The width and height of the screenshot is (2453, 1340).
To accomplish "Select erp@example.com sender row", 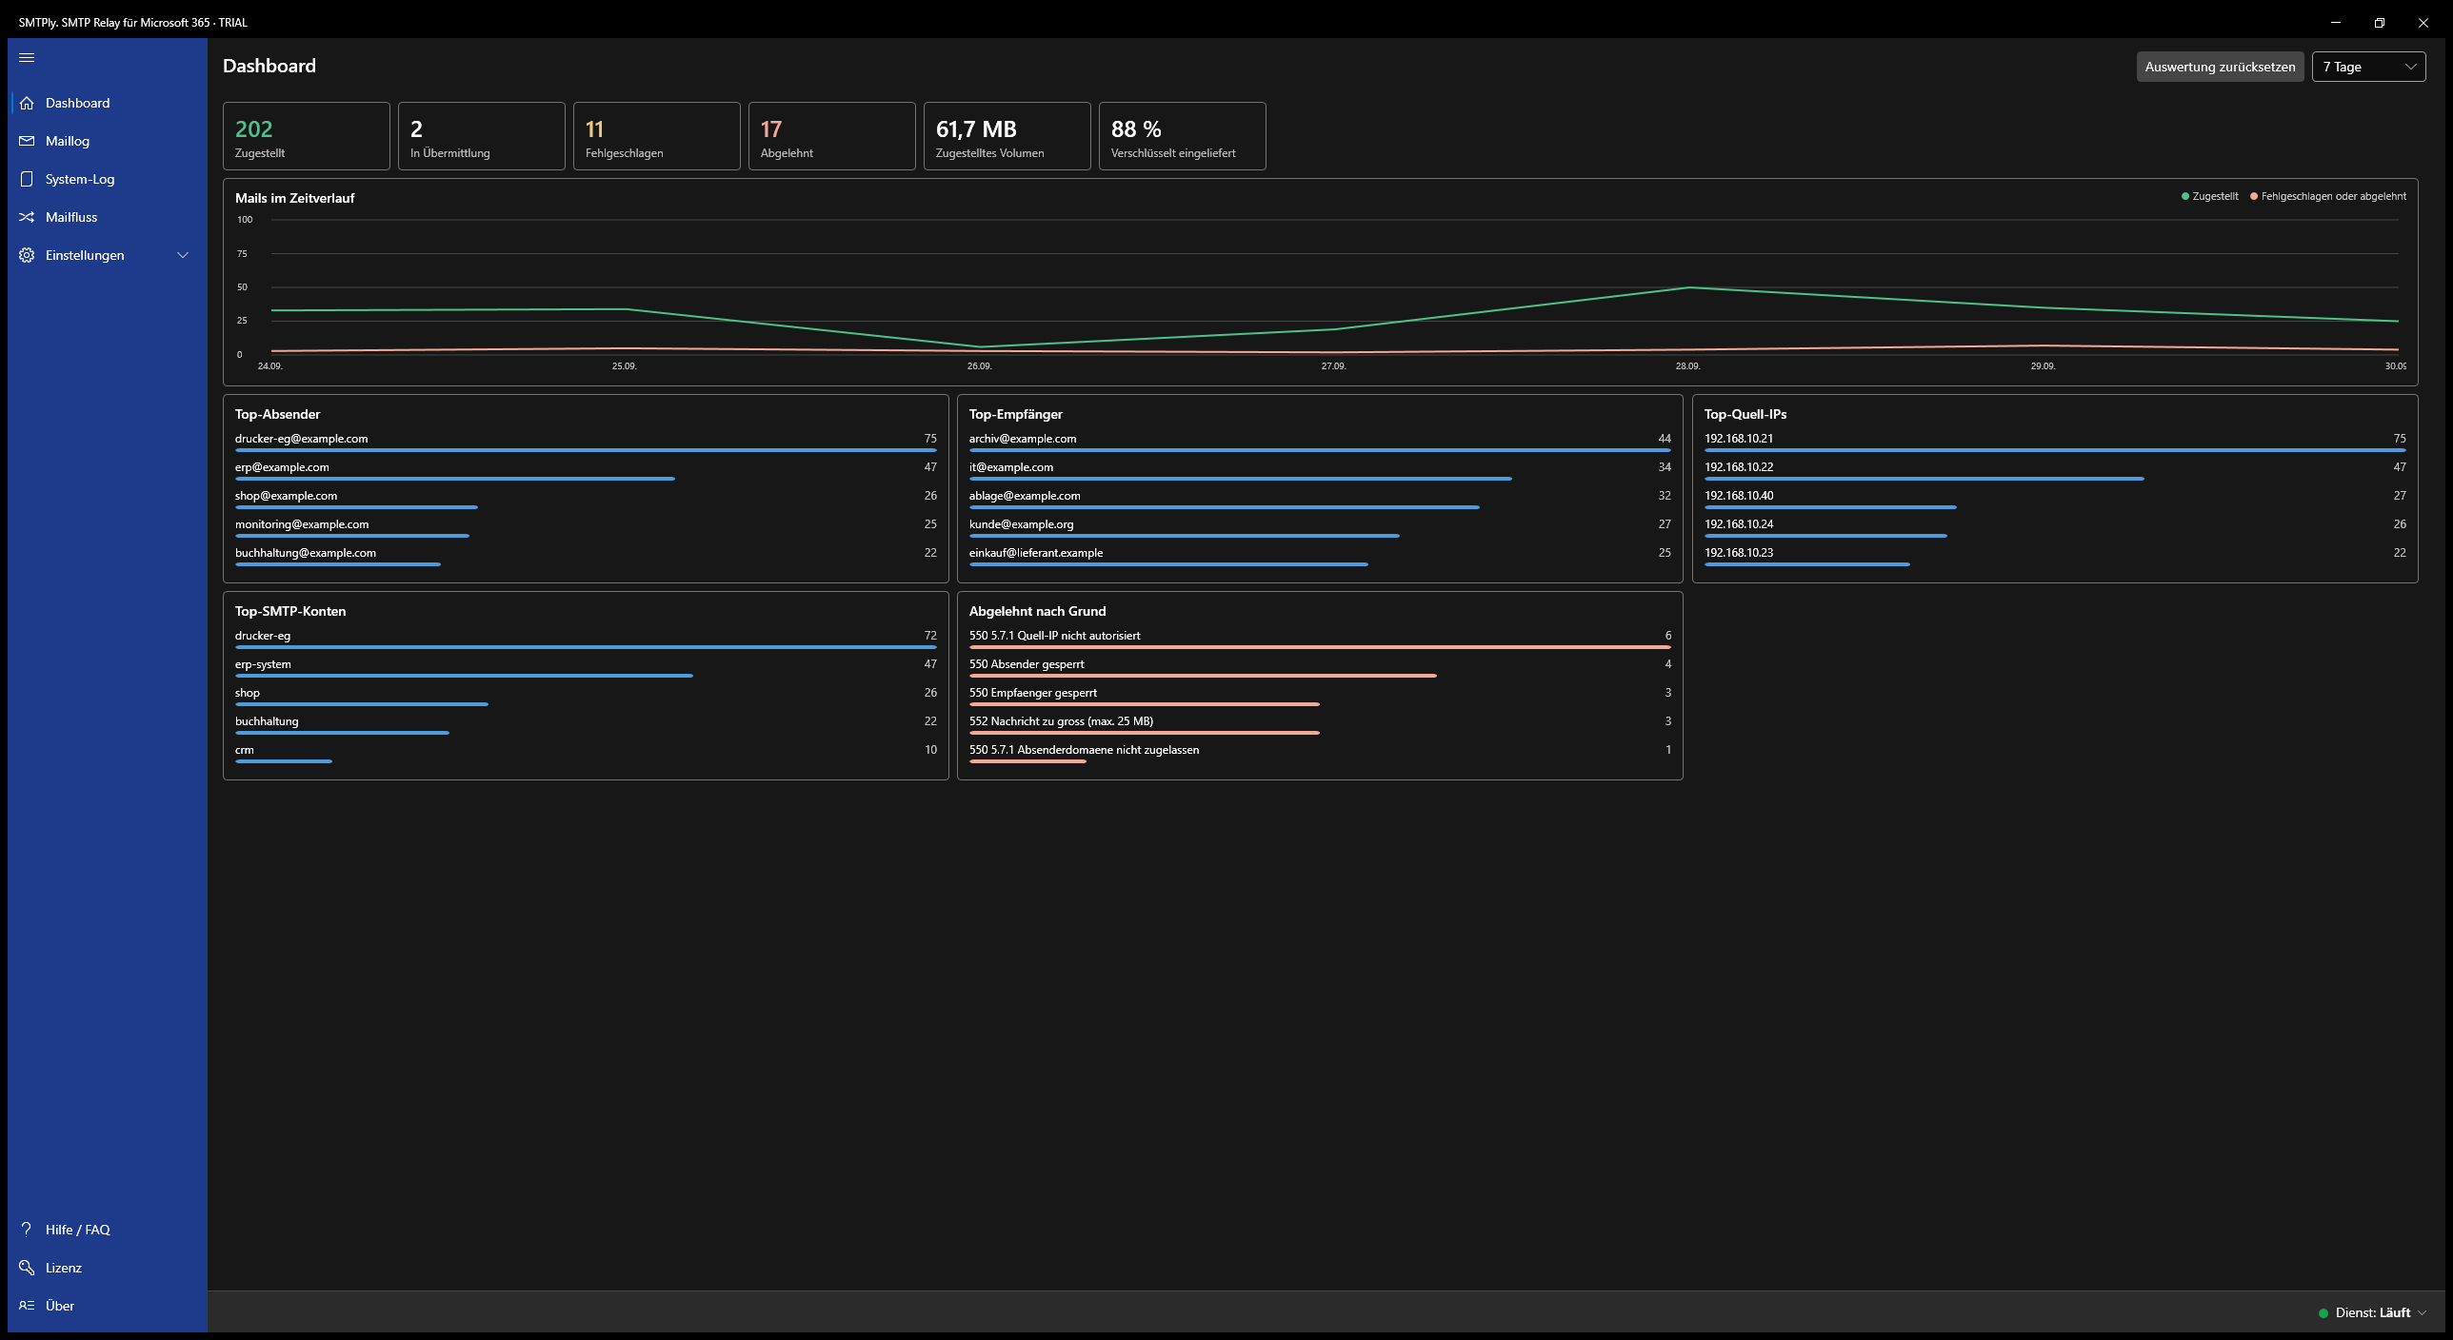I will click(x=586, y=471).
